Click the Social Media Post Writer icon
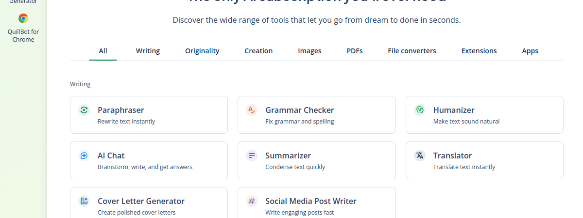Image resolution: width=583 pixels, height=218 pixels. 252,201
